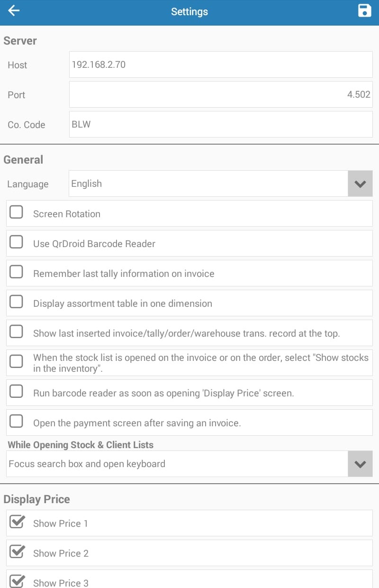Toggle Remember last tally information on invoice
379x588 pixels.
click(x=16, y=272)
